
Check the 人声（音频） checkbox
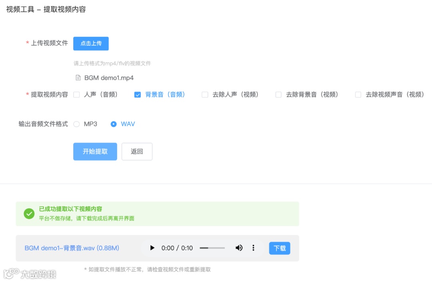click(x=76, y=95)
